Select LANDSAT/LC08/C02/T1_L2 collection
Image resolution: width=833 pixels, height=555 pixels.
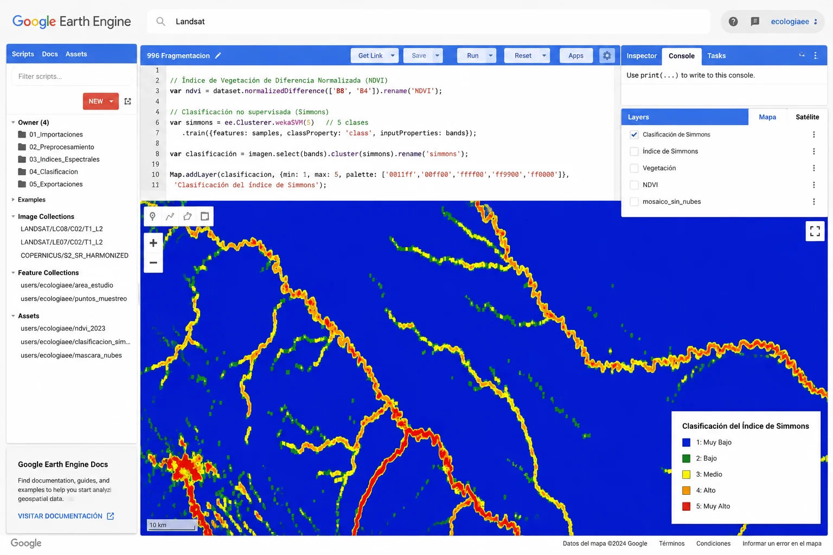pyautogui.click(x=62, y=229)
